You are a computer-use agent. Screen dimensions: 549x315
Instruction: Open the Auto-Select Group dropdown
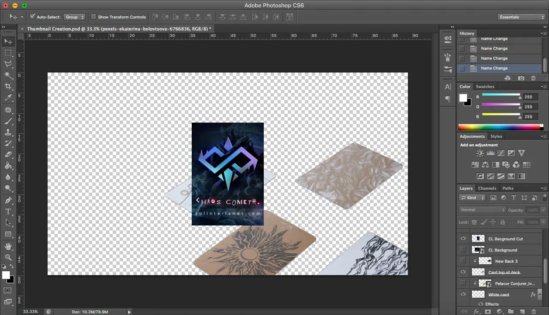(74, 17)
